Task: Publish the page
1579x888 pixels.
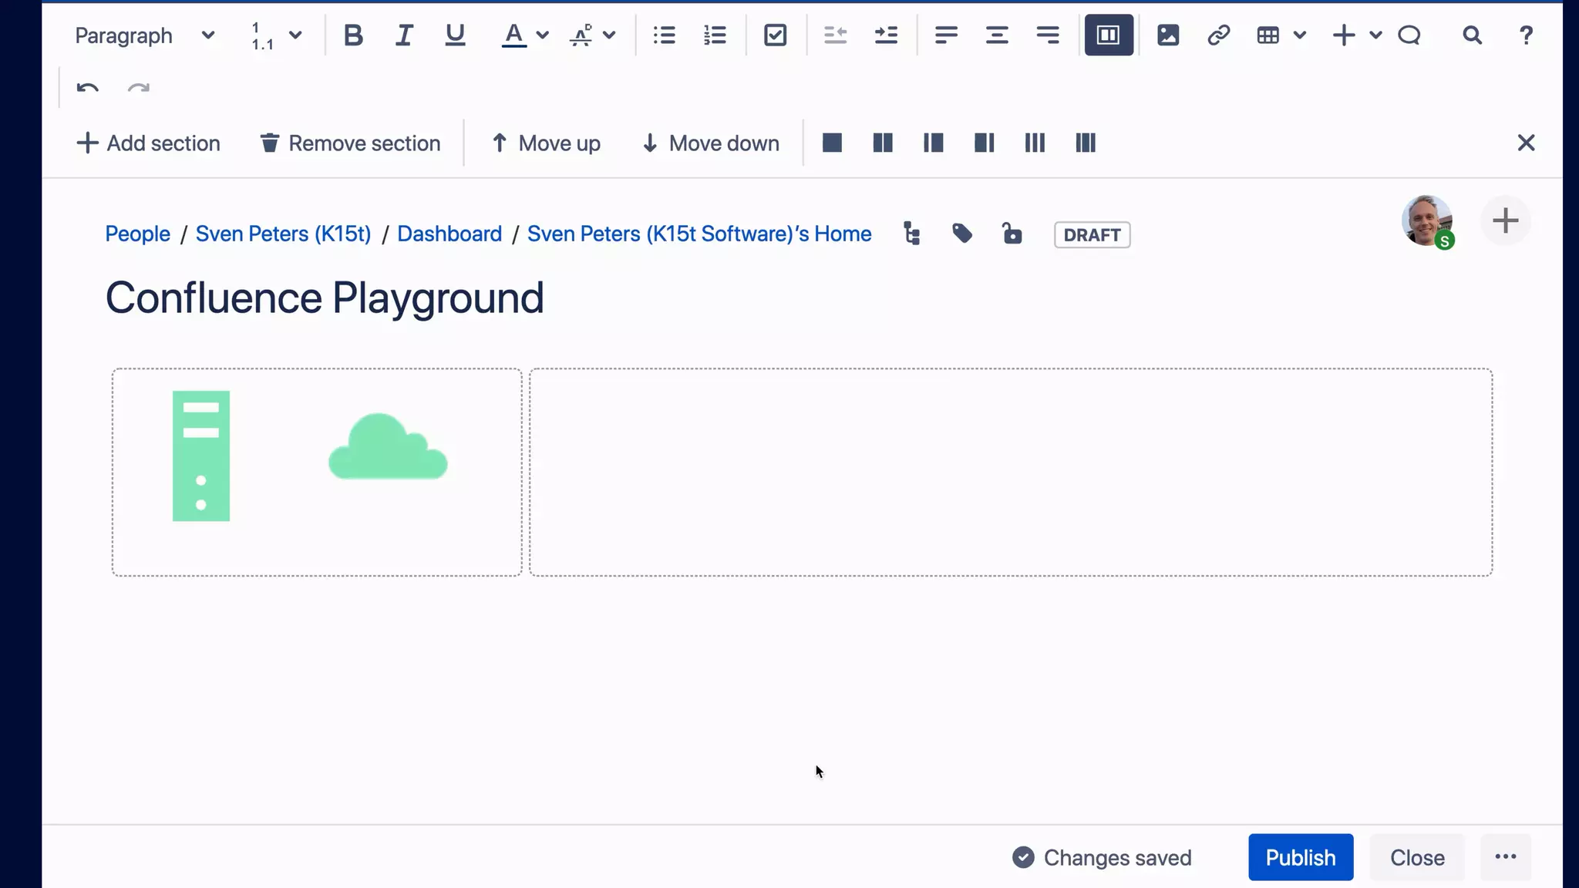Action: 1301,857
